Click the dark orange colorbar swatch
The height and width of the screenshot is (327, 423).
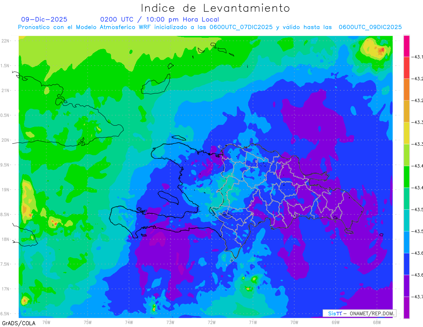406,90
